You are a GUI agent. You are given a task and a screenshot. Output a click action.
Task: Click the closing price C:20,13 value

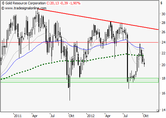[x=53, y=3]
